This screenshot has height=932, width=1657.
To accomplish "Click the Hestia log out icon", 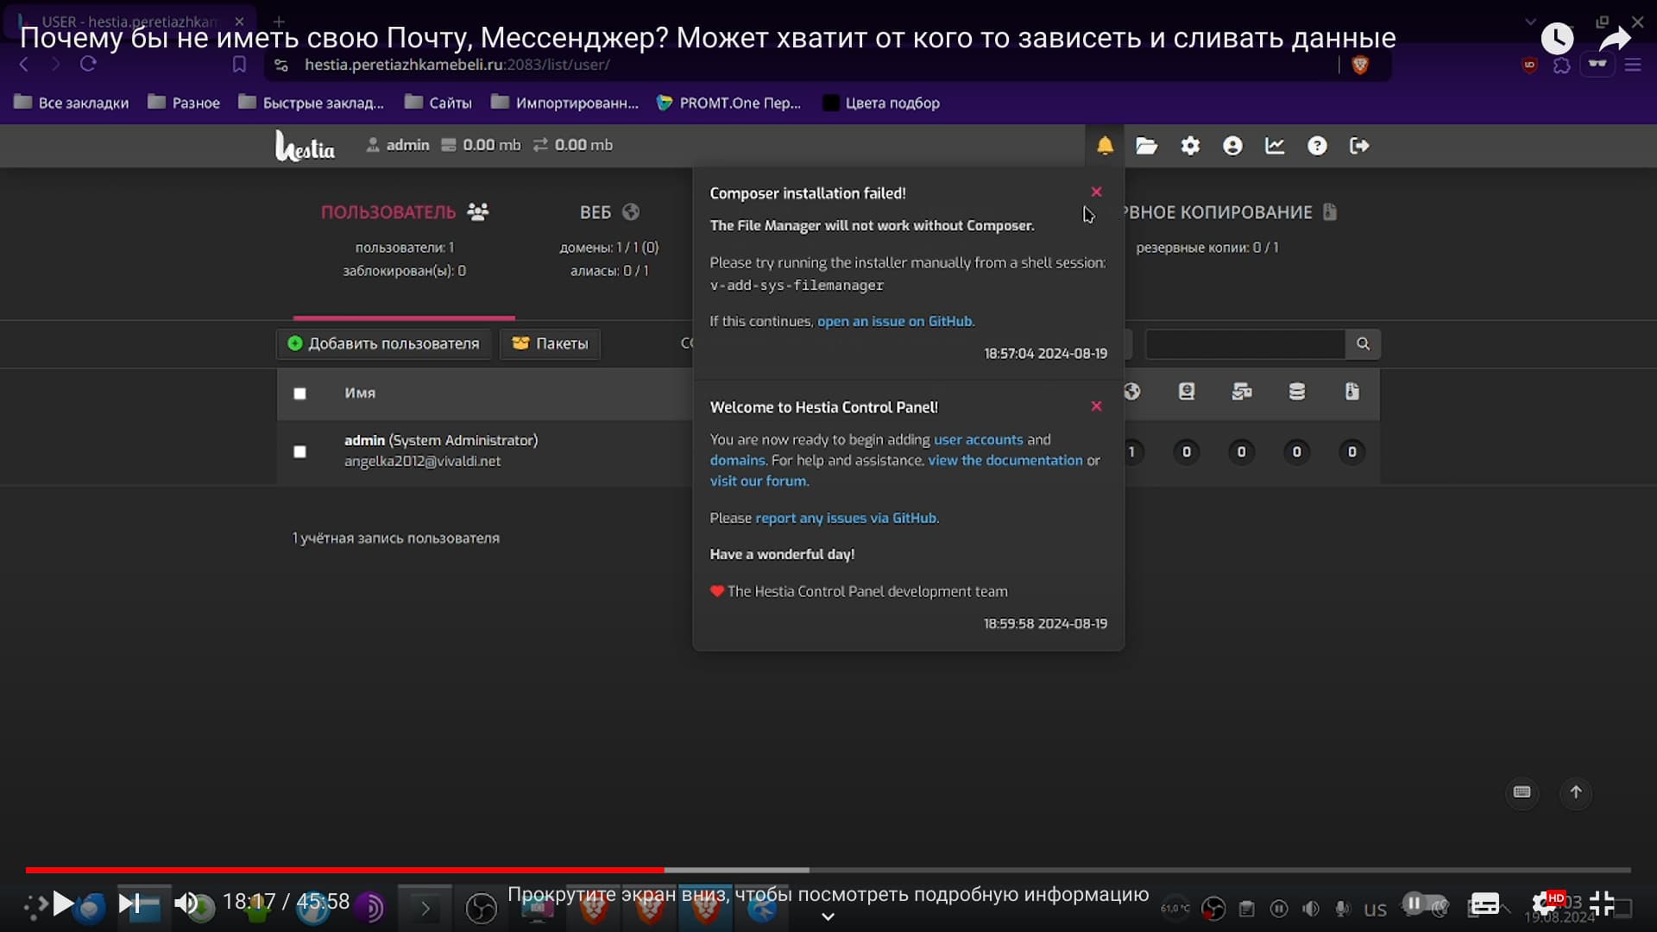I will [1359, 146].
